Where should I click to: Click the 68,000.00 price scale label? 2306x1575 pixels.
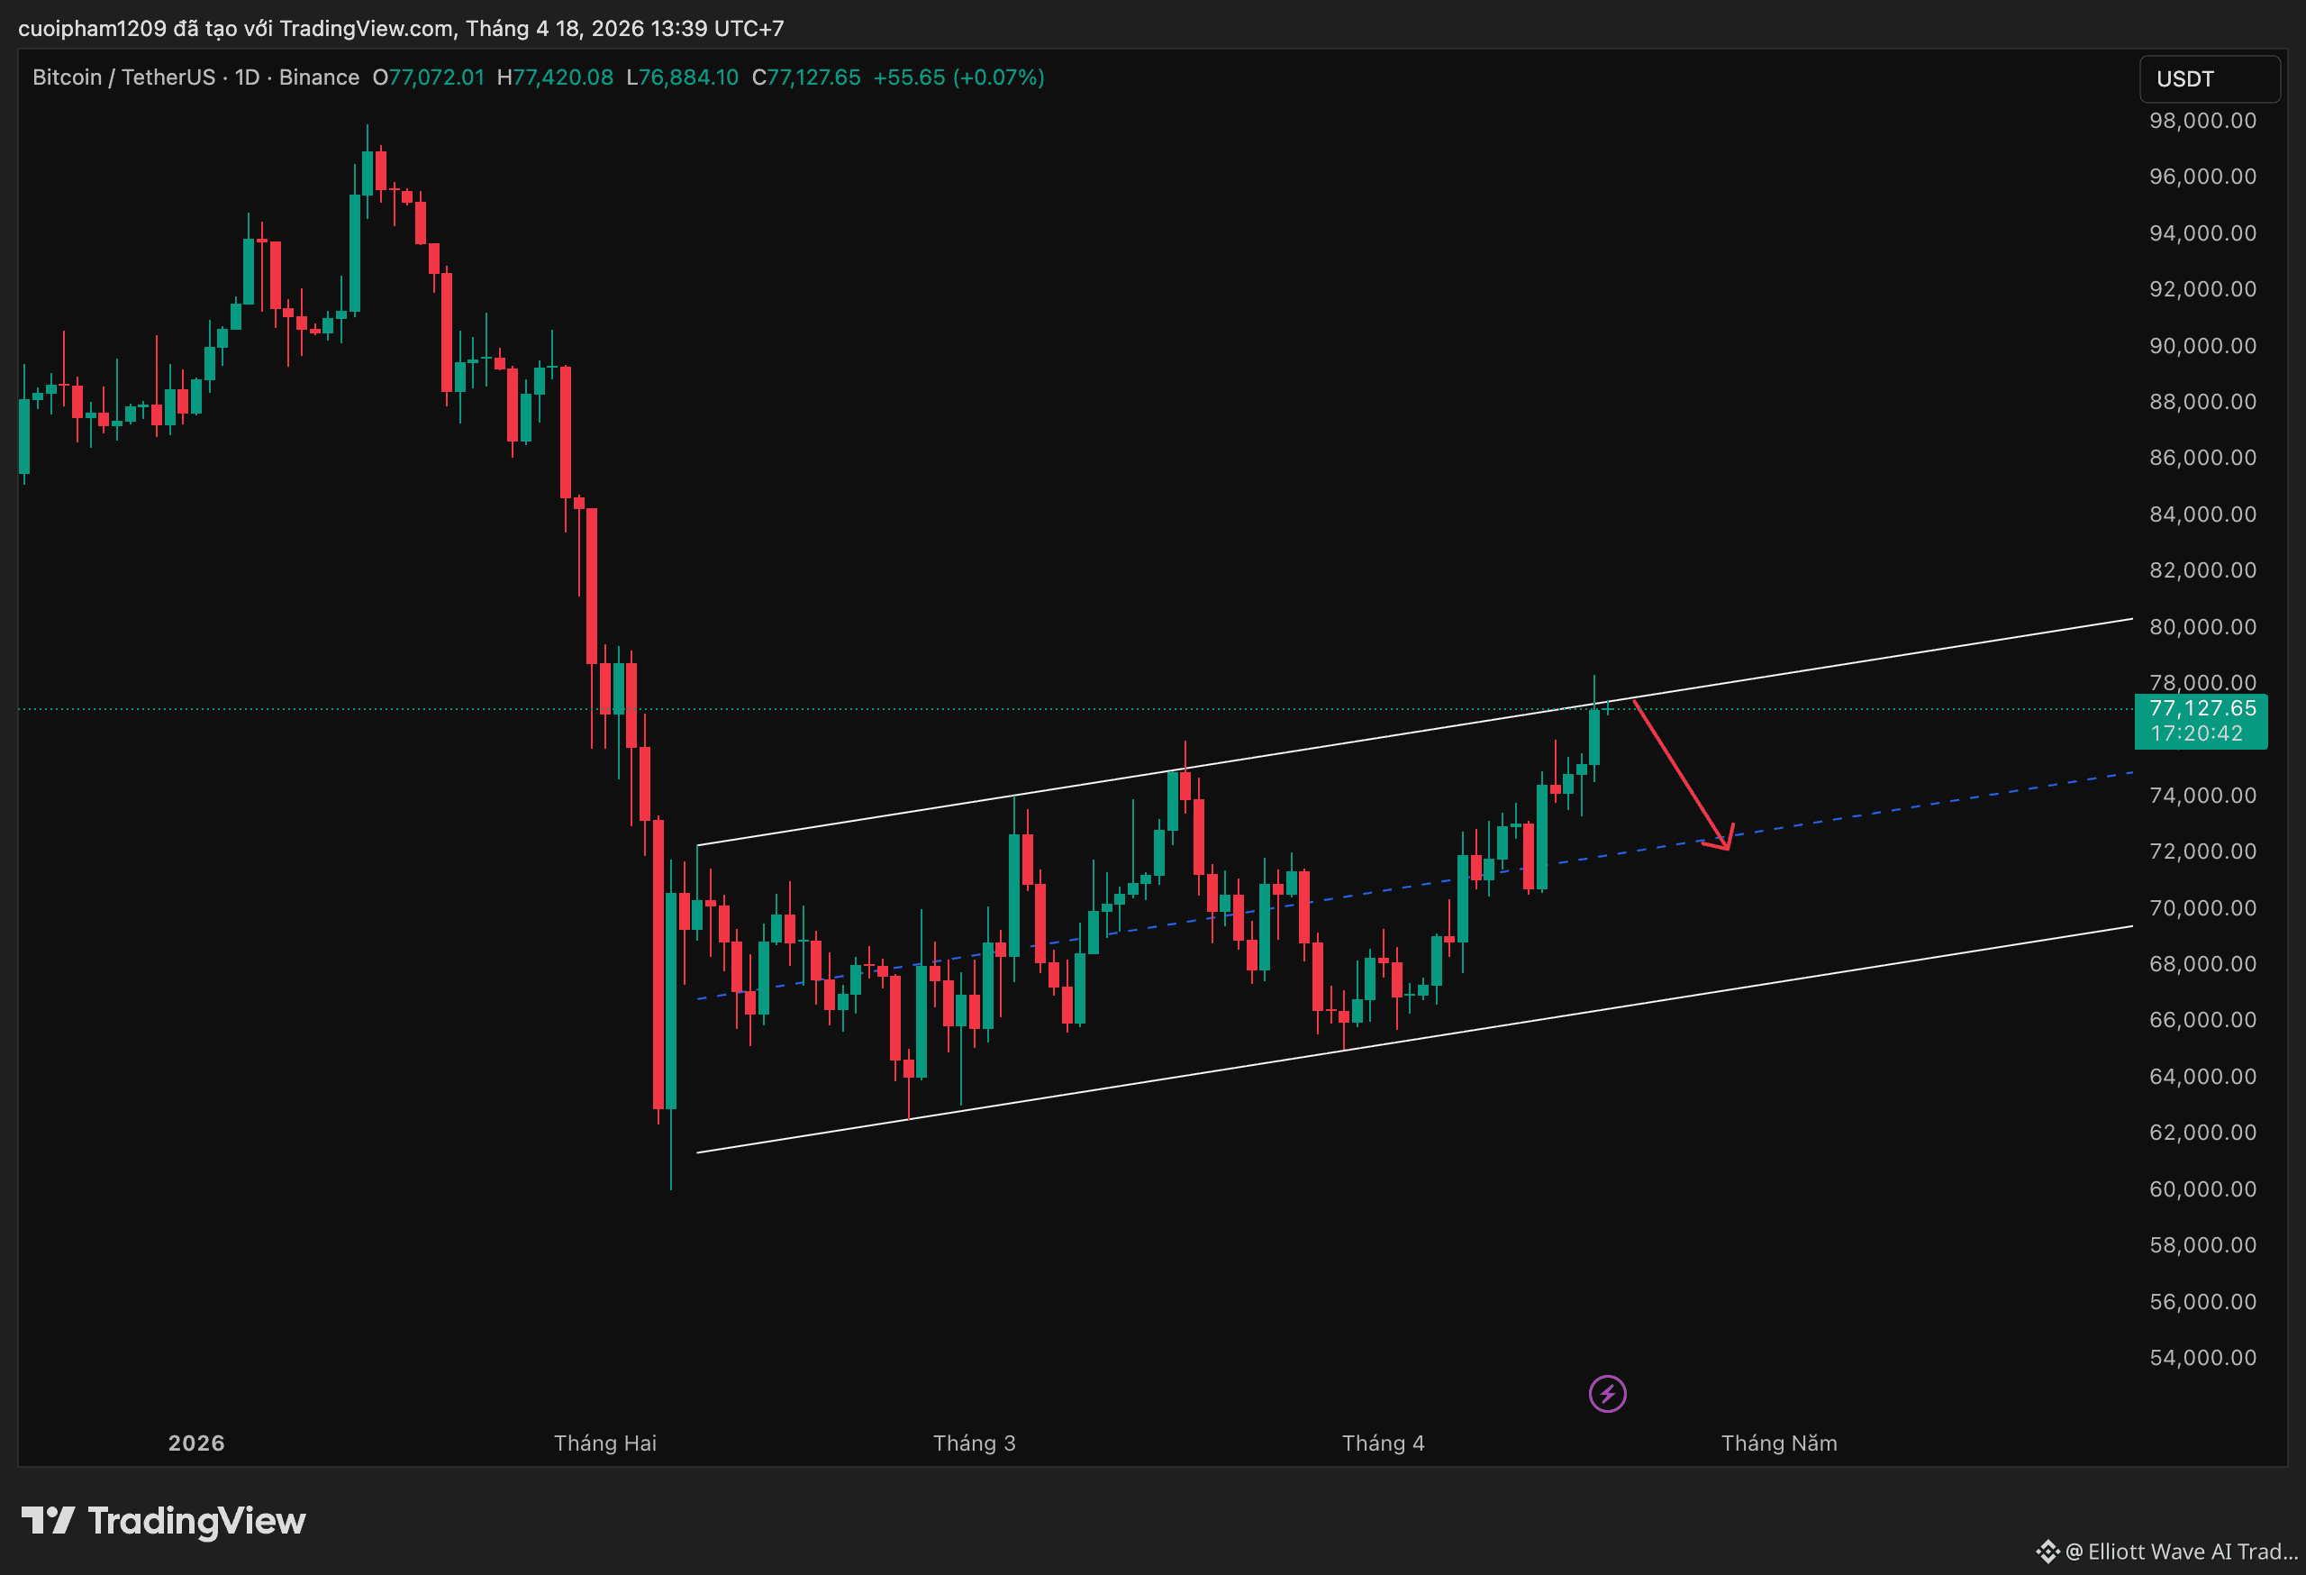[x=2202, y=964]
